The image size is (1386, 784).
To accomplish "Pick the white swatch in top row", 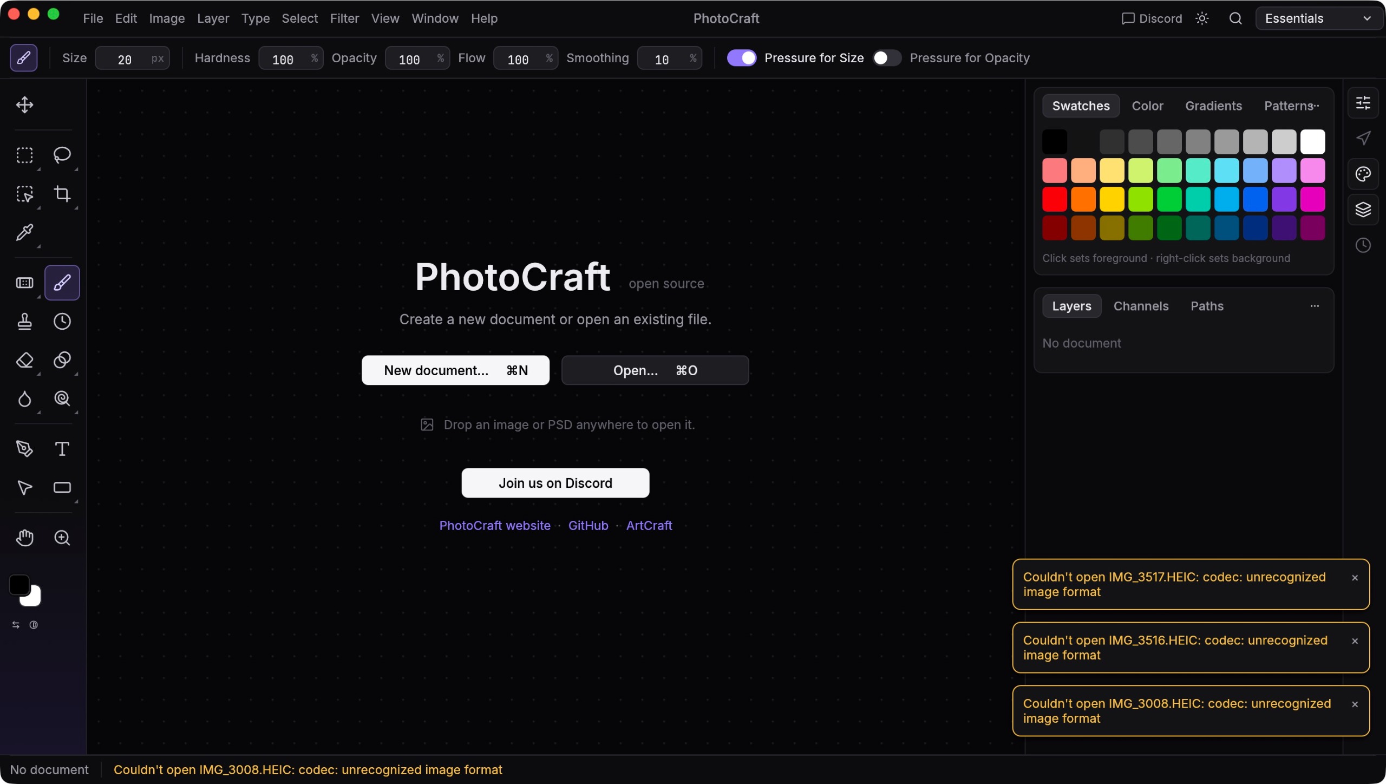I will point(1312,142).
